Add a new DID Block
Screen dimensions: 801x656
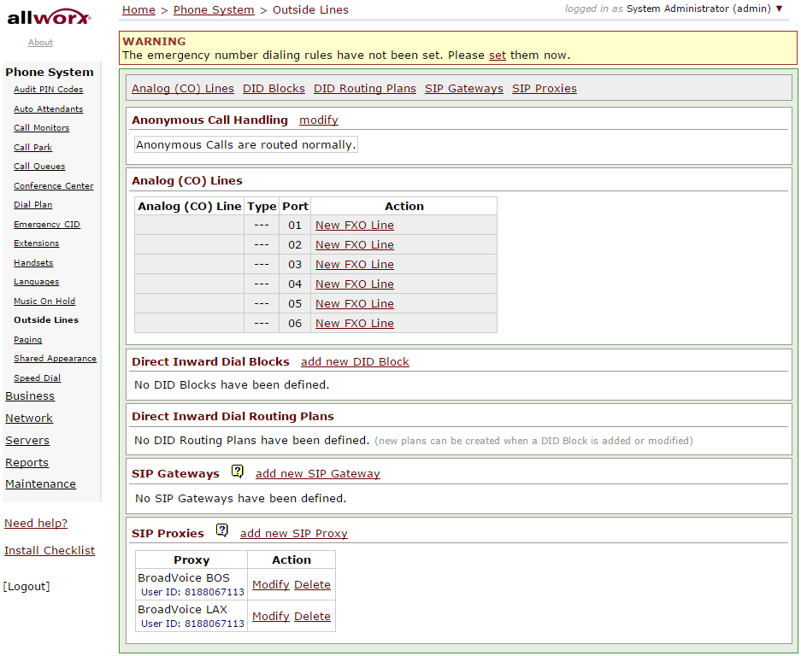[355, 361]
